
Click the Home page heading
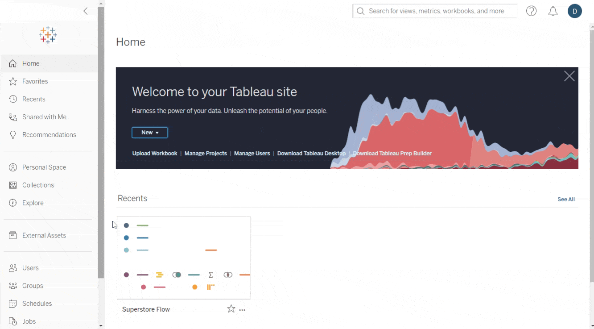131,42
